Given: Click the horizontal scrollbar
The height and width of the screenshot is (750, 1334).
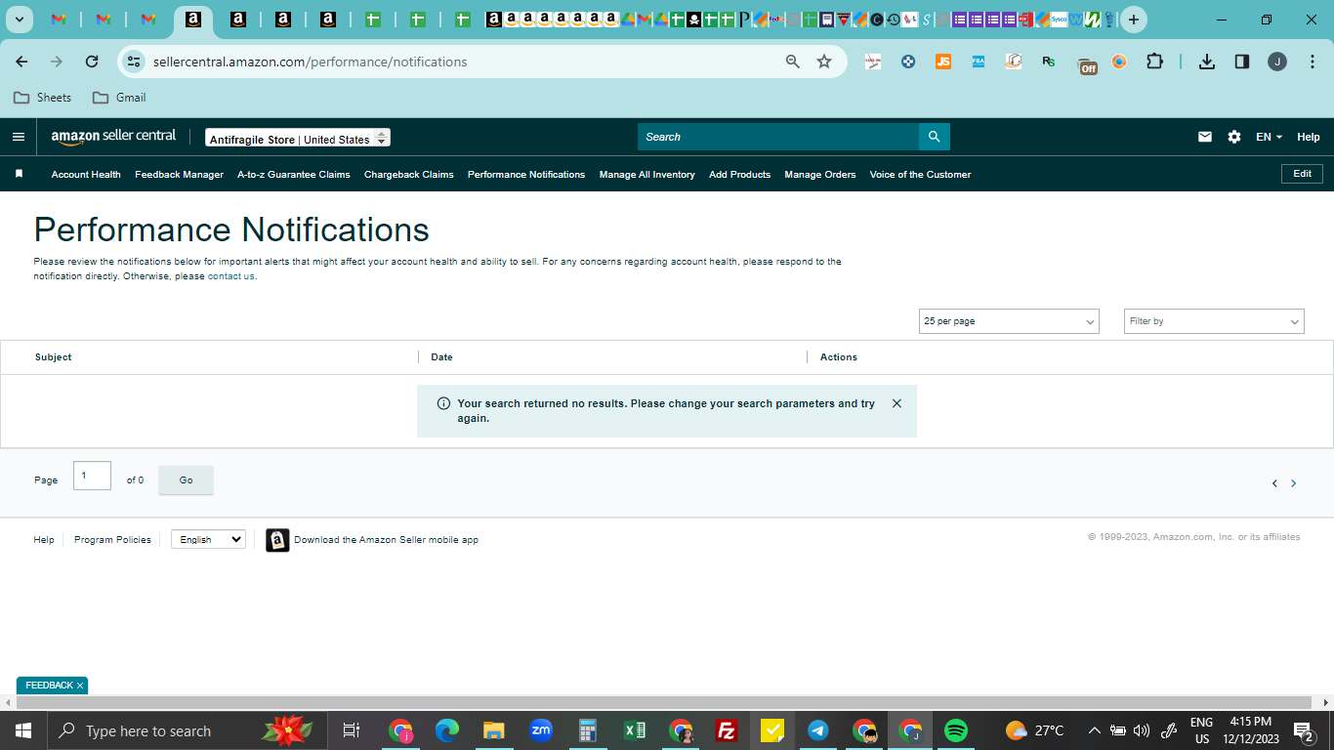Looking at the screenshot, I should pyautogui.click(x=664, y=702).
